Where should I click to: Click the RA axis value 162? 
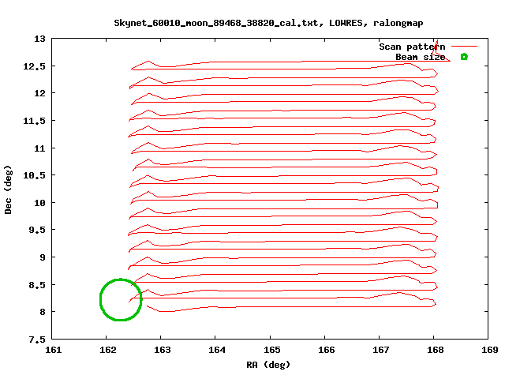pos(107,350)
